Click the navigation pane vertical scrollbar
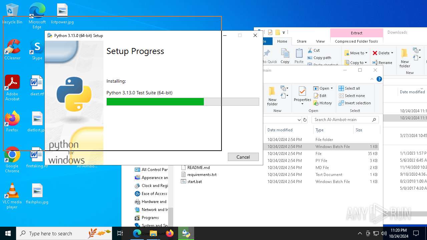427x240 pixels. 171,217
